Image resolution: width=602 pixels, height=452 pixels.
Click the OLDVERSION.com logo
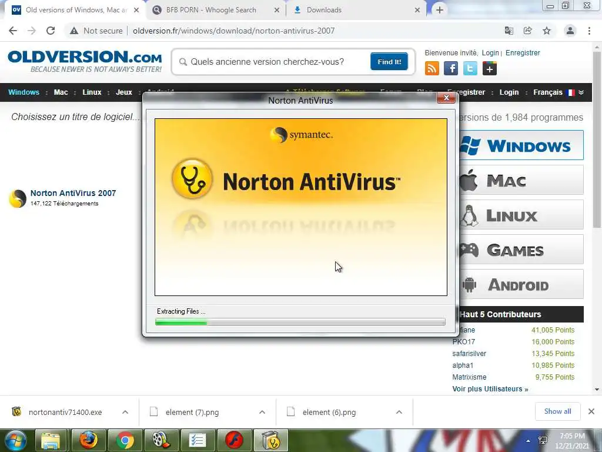[x=85, y=61]
